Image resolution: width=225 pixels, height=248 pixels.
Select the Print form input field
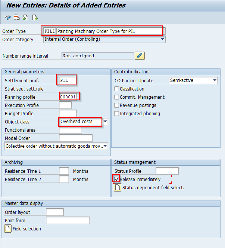click(68, 220)
